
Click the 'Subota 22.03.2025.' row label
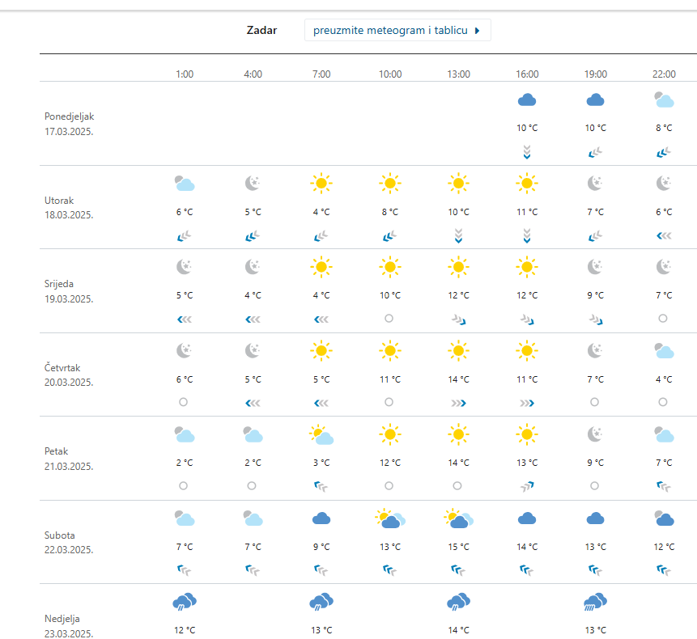70,542
